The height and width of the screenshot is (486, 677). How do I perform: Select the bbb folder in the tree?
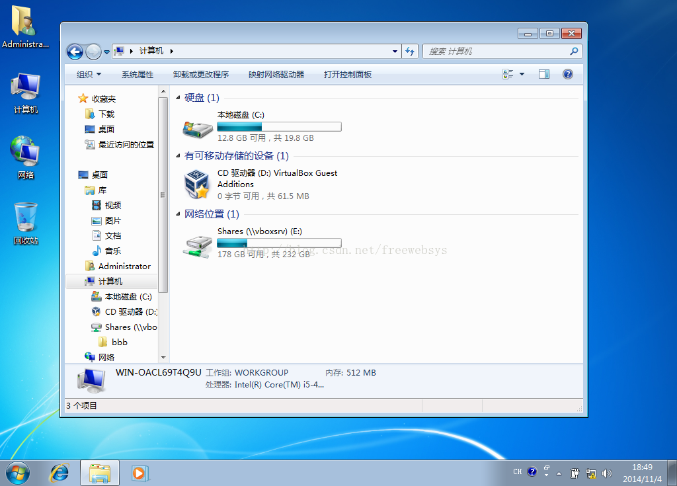[120, 342]
